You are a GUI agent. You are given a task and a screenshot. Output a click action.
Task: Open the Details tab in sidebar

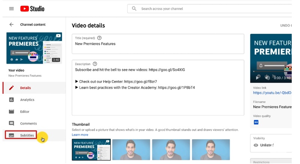[x=25, y=88]
